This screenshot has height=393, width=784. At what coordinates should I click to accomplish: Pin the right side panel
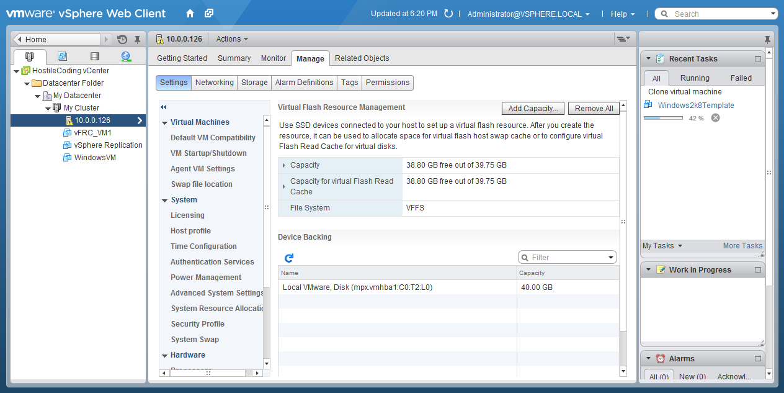click(767, 39)
